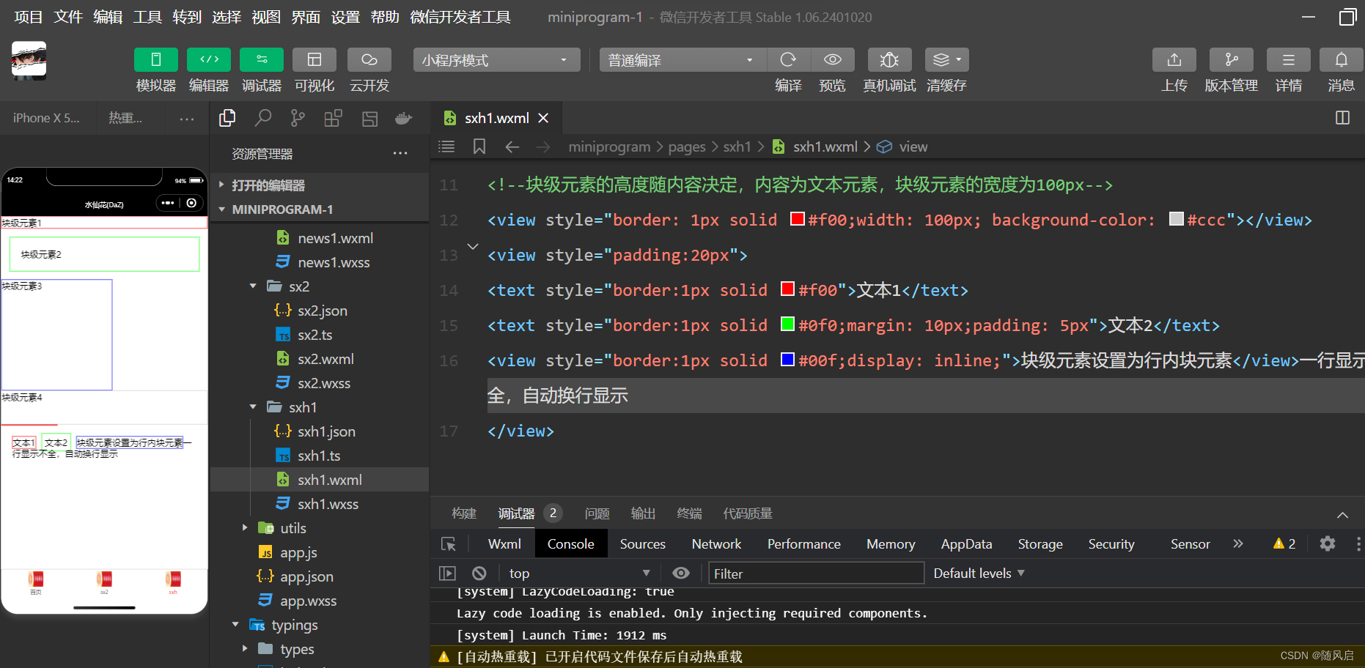
Task: Click the user avatar thumbnail
Action: click(29, 60)
